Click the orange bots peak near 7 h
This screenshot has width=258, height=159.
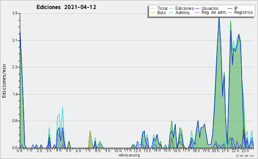(90, 131)
